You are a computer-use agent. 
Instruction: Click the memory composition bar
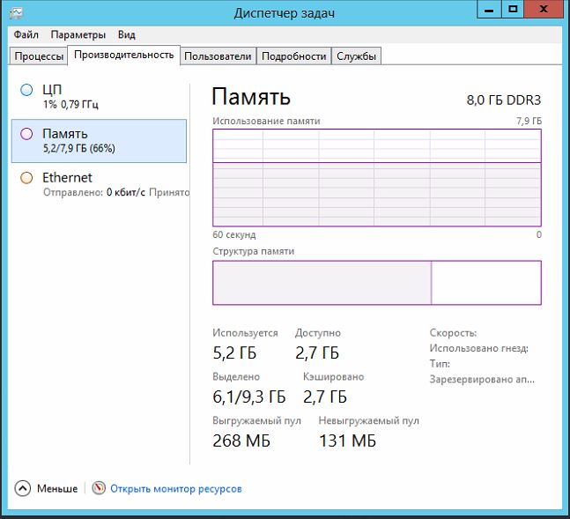(x=376, y=283)
